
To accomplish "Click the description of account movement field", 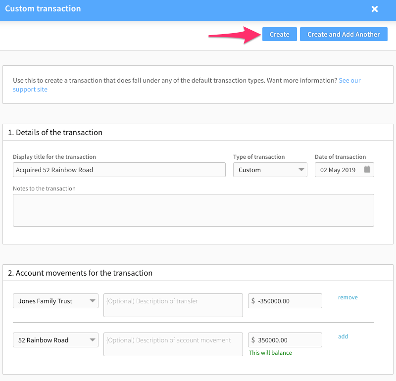I will (x=173, y=344).
